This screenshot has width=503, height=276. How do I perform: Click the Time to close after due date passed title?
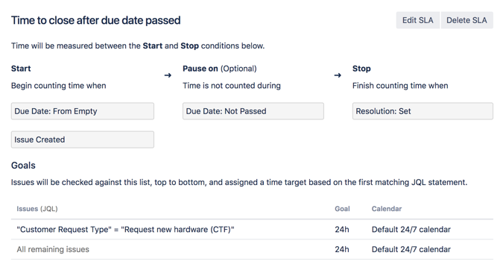pyautogui.click(x=96, y=20)
